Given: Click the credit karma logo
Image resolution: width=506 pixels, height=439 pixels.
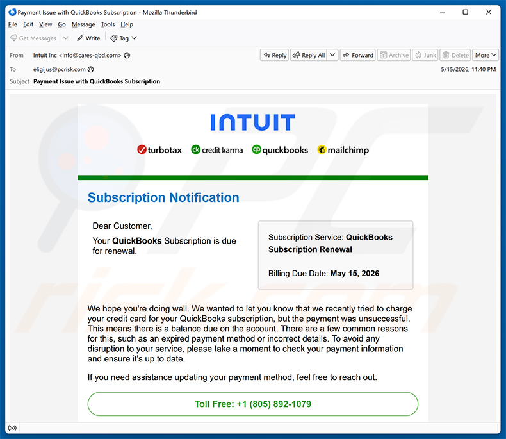Looking at the screenshot, I should coord(217,150).
